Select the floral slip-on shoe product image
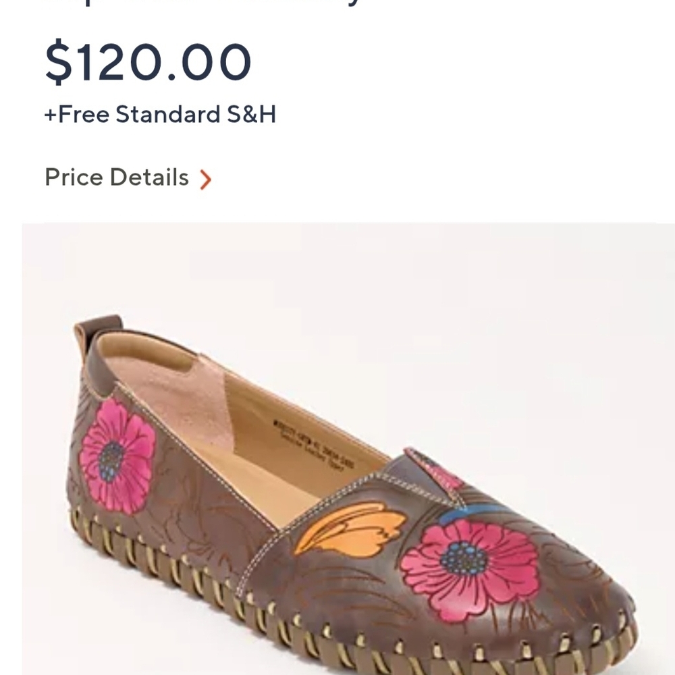 [x=337, y=473]
